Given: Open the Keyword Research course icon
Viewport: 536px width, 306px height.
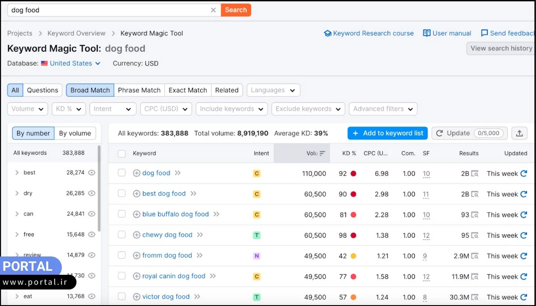Looking at the screenshot, I should tap(327, 33).
